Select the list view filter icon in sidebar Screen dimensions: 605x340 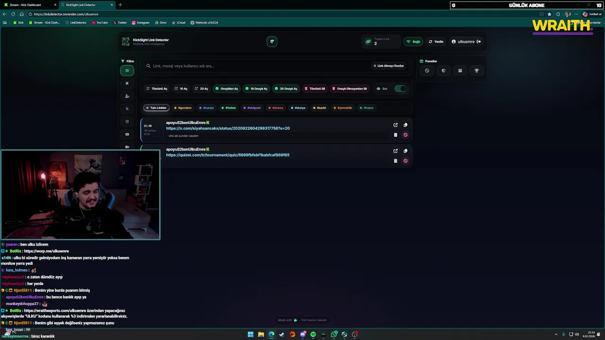(127, 70)
